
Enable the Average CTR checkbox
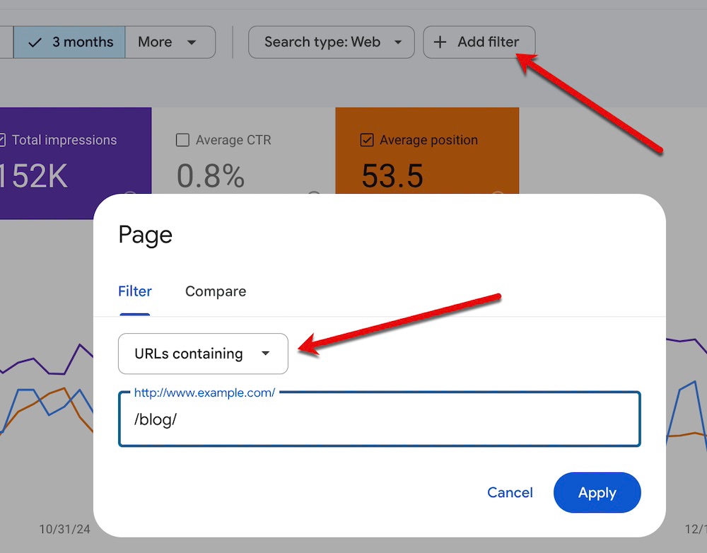coord(182,140)
